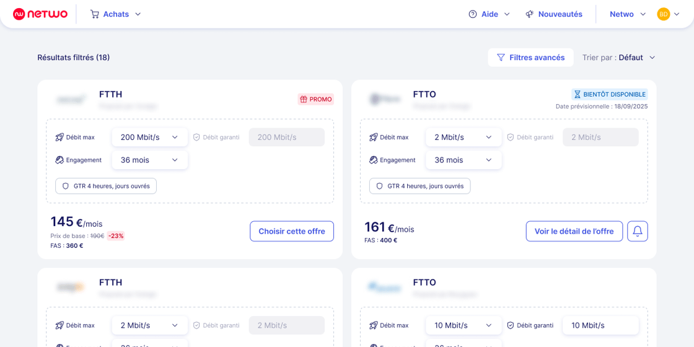The width and height of the screenshot is (694, 347).
Task: Click the bell notification button
Action: pyautogui.click(x=638, y=231)
